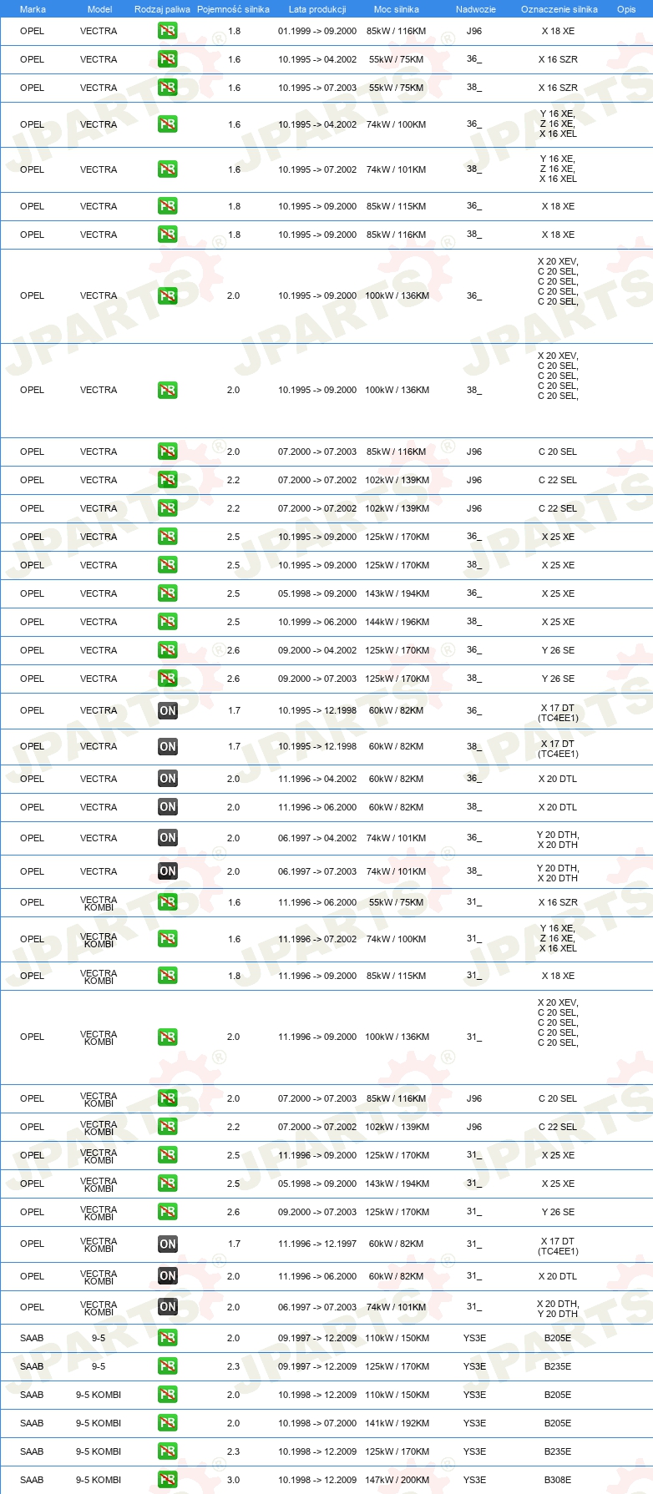Viewport: 653px width, 1494px height.
Task: Click the Rodzaj paliwa column header
Action: 162,9
